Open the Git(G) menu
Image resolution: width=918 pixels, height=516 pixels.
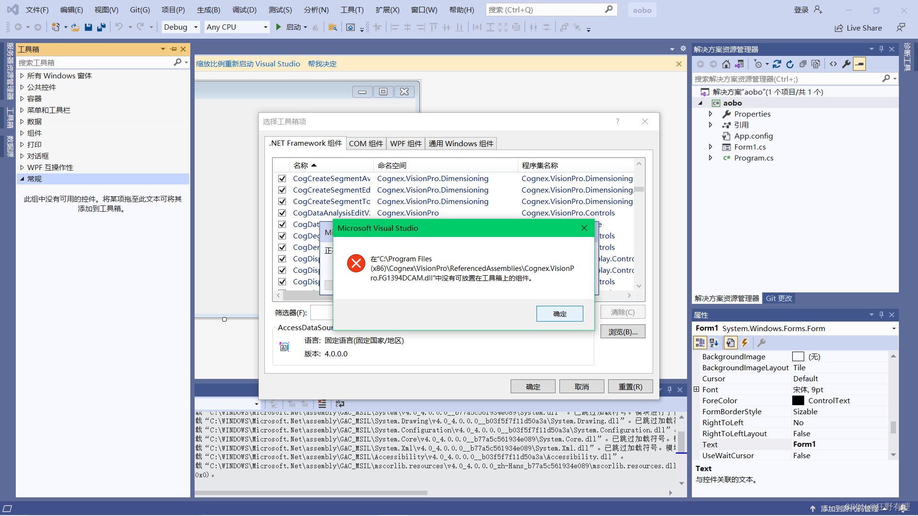click(x=139, y=9)
